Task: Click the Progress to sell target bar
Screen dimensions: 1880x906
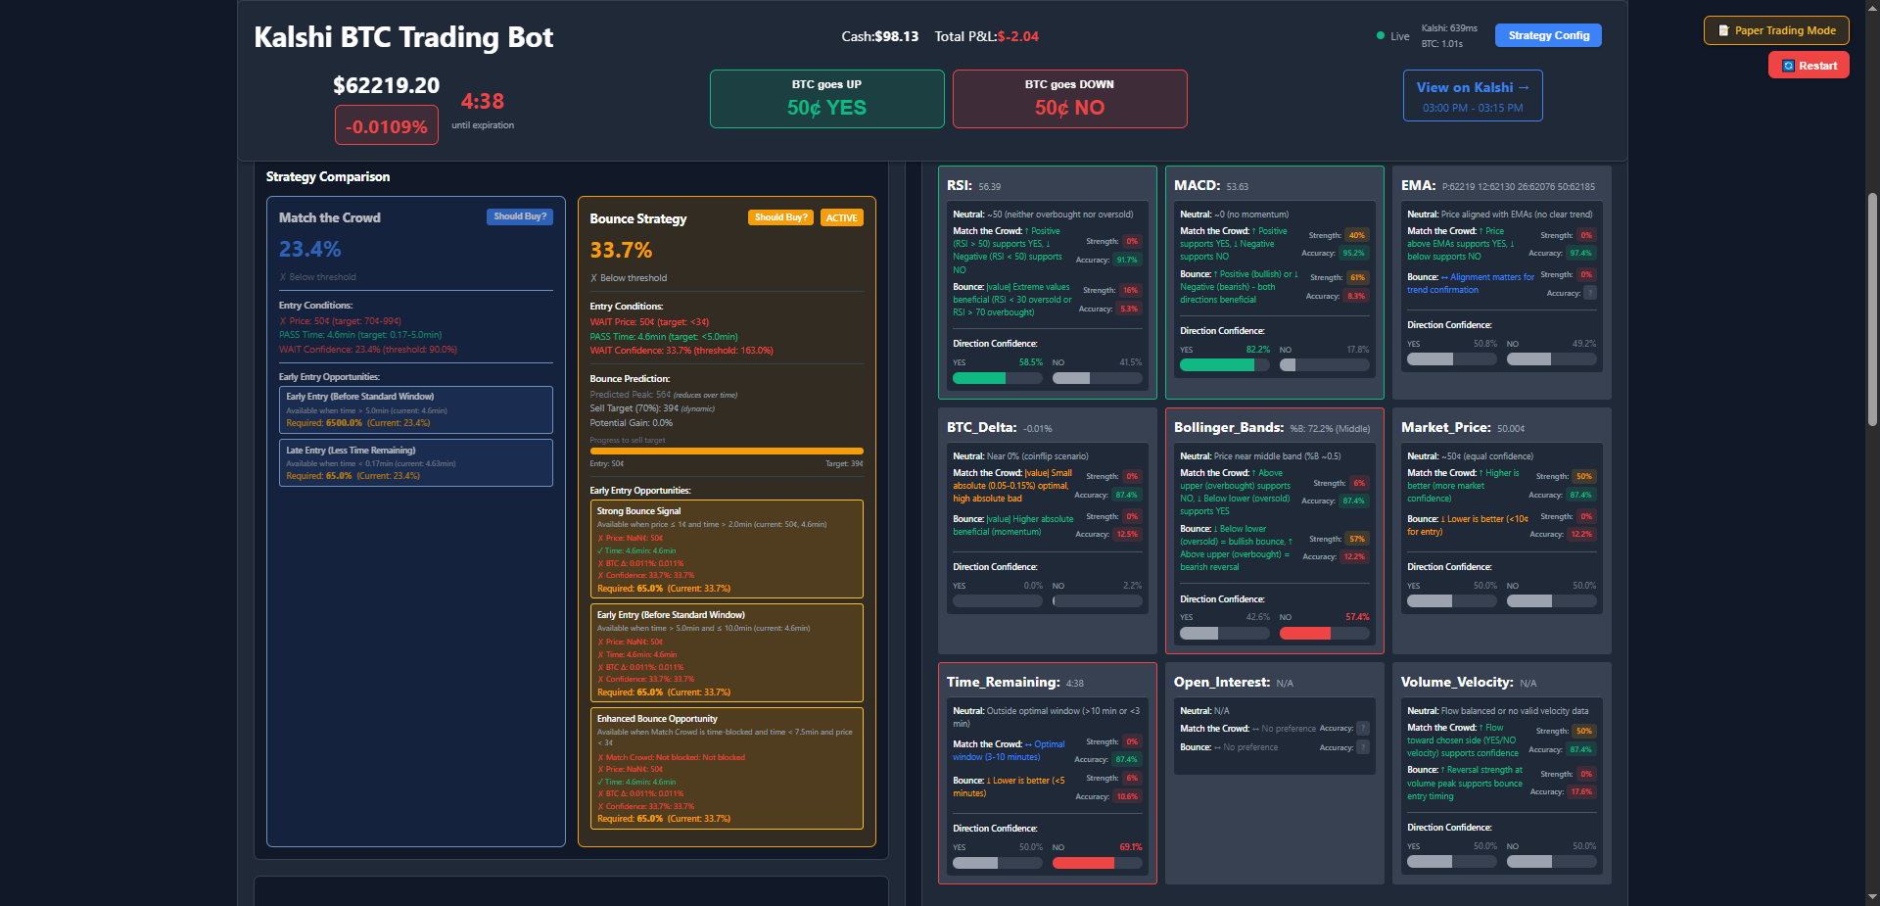Action: tap(727, 452)
